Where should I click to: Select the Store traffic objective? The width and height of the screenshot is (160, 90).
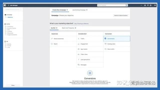pos(117,49)
